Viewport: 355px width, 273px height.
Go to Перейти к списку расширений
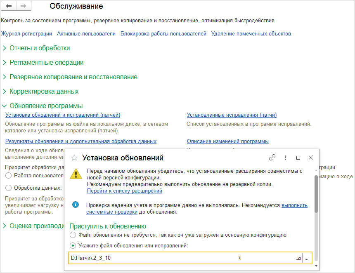click(x=124, y=191)
